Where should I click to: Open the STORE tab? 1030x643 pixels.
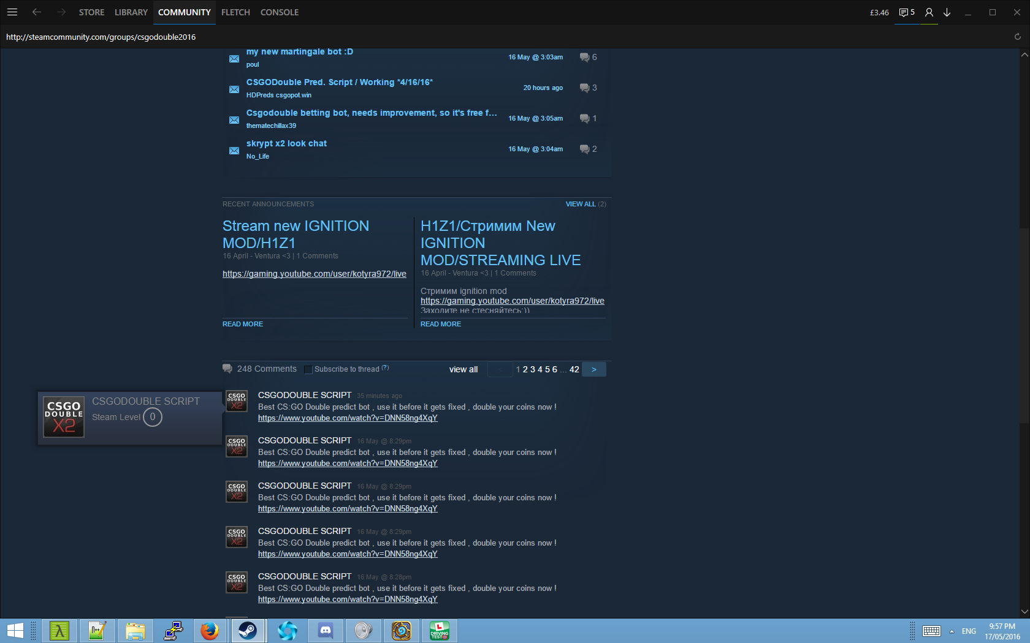point(91,12)
